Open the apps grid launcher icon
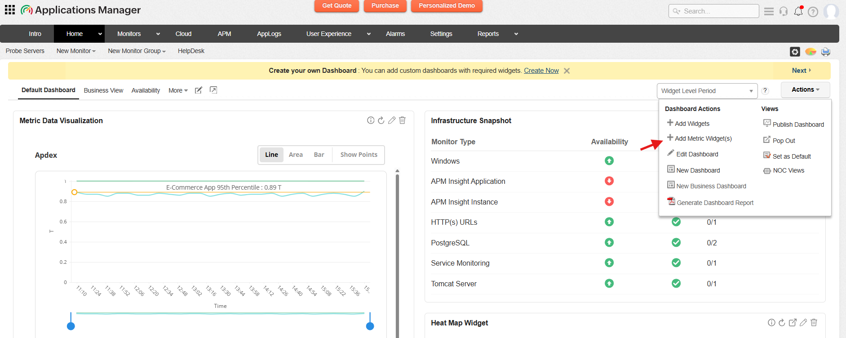The width and height of the screenshot is (846, 338). (x=10, y=9)
